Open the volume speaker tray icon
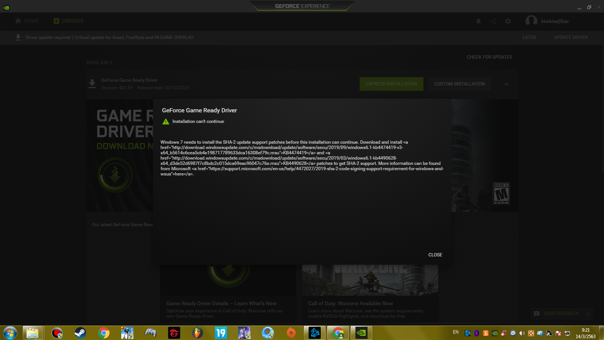Viewport: 604px width, 340px height. coord(522,333)
